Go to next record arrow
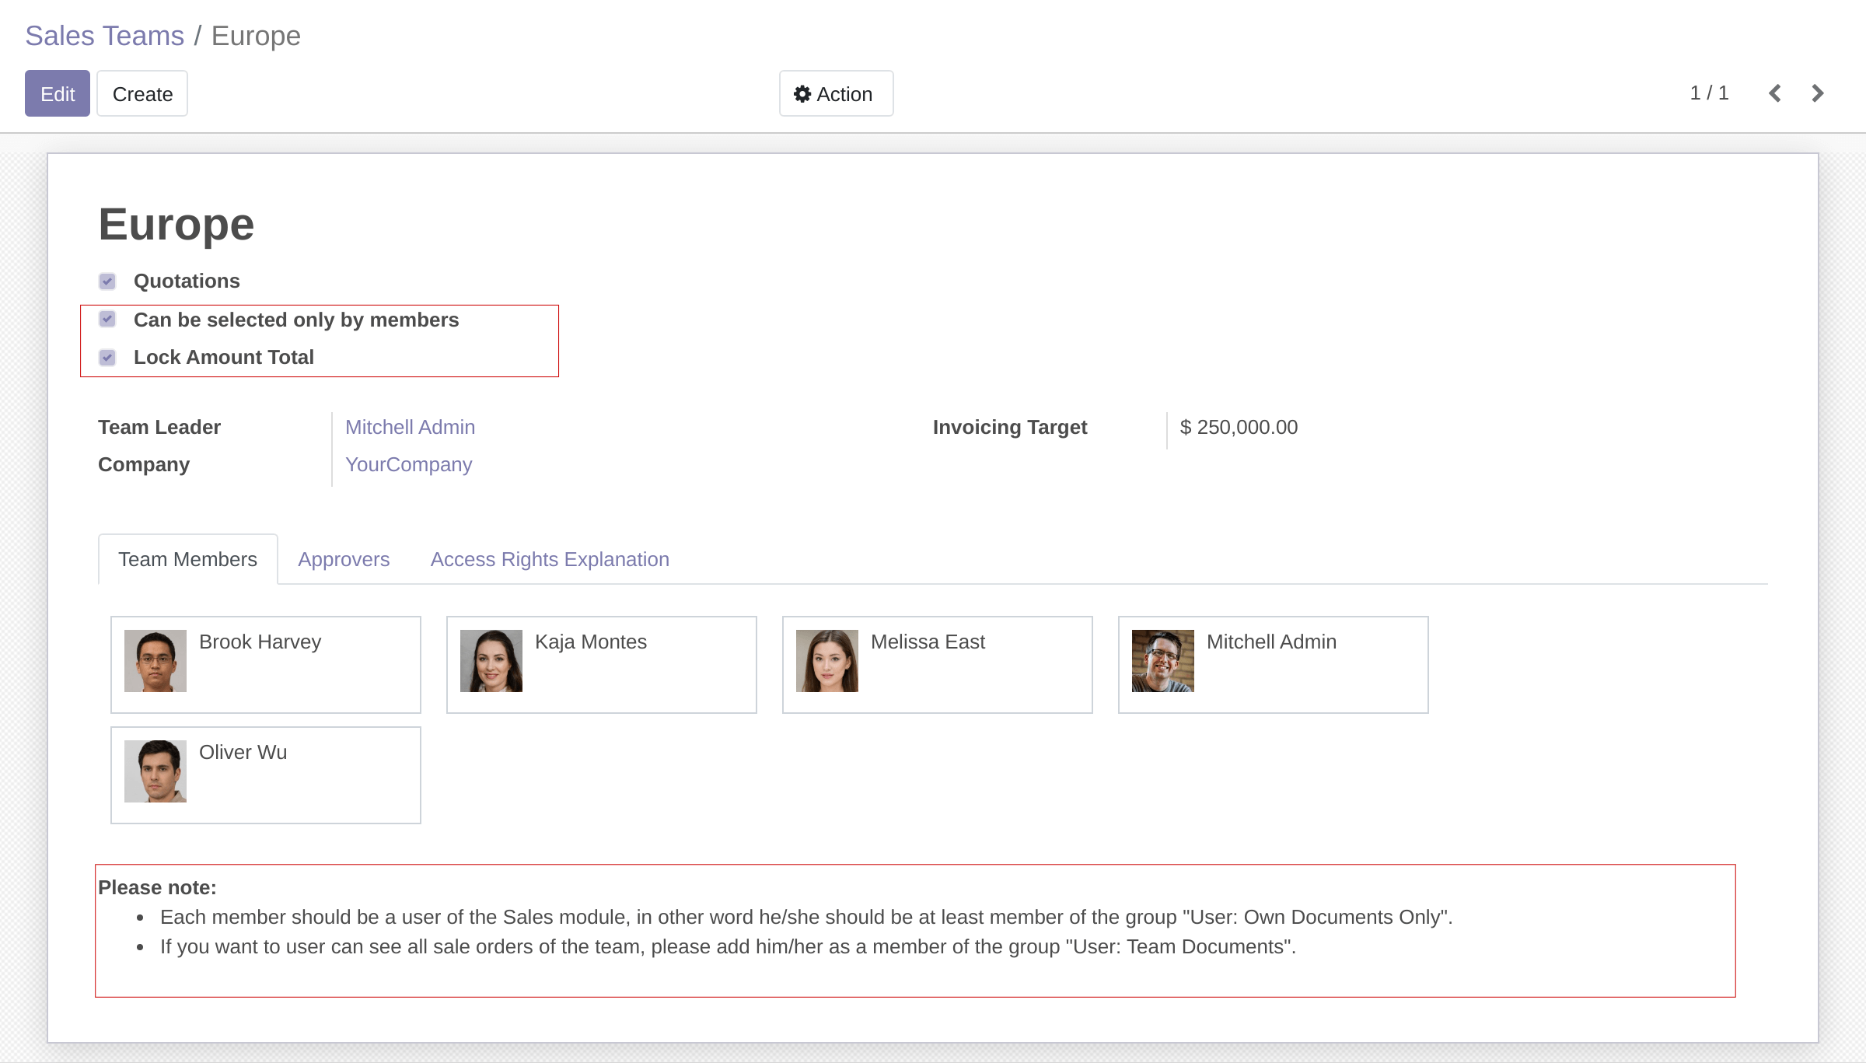Viewport: 1866px width, 1063px height. point(1817,93)
